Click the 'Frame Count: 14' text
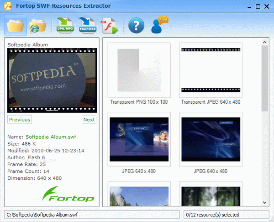 (28, 172)
